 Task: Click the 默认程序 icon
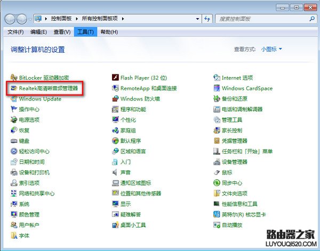pyautogui.click(x=115, y=141)
